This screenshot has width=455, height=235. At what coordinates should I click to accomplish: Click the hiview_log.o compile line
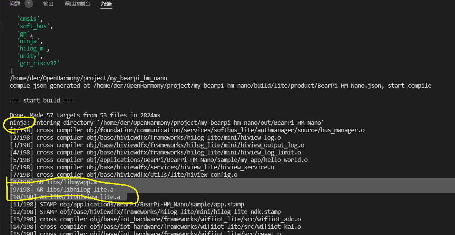pyautogui.click(x=145, y=137)
